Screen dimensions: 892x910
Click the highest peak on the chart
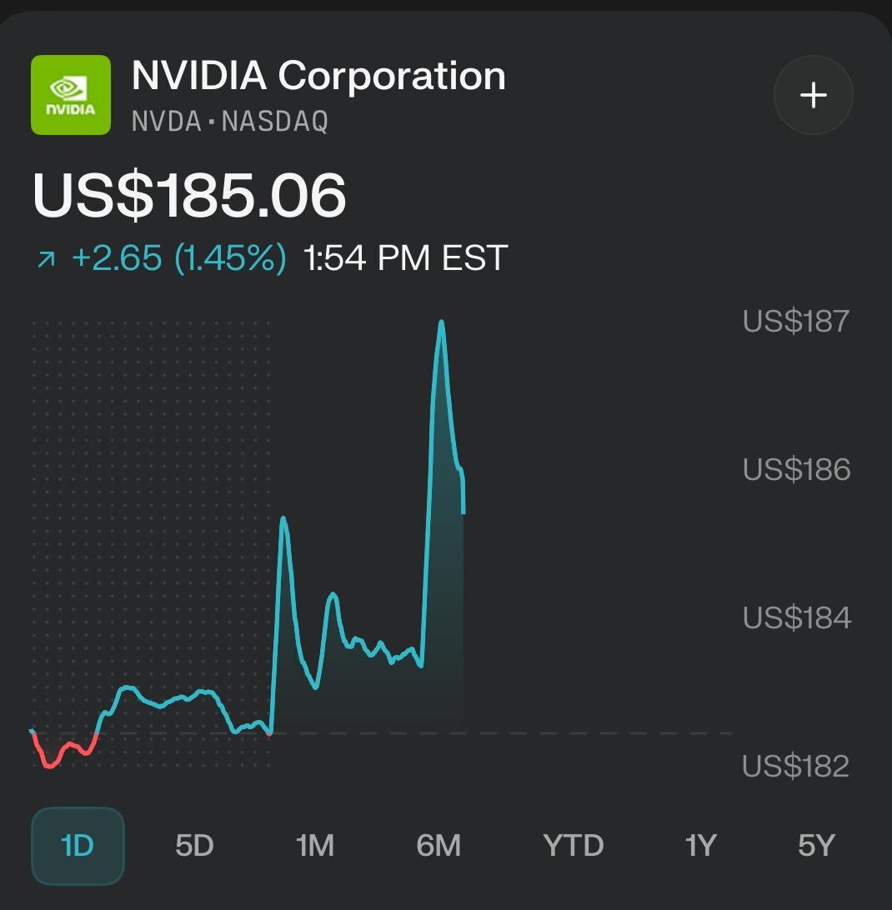(x=441, y=323)
